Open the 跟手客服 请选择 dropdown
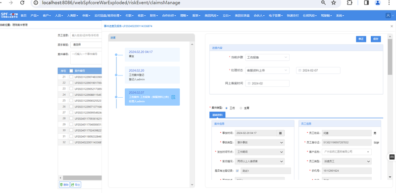Viewport: 396px width, 193px height. (86, 44)
